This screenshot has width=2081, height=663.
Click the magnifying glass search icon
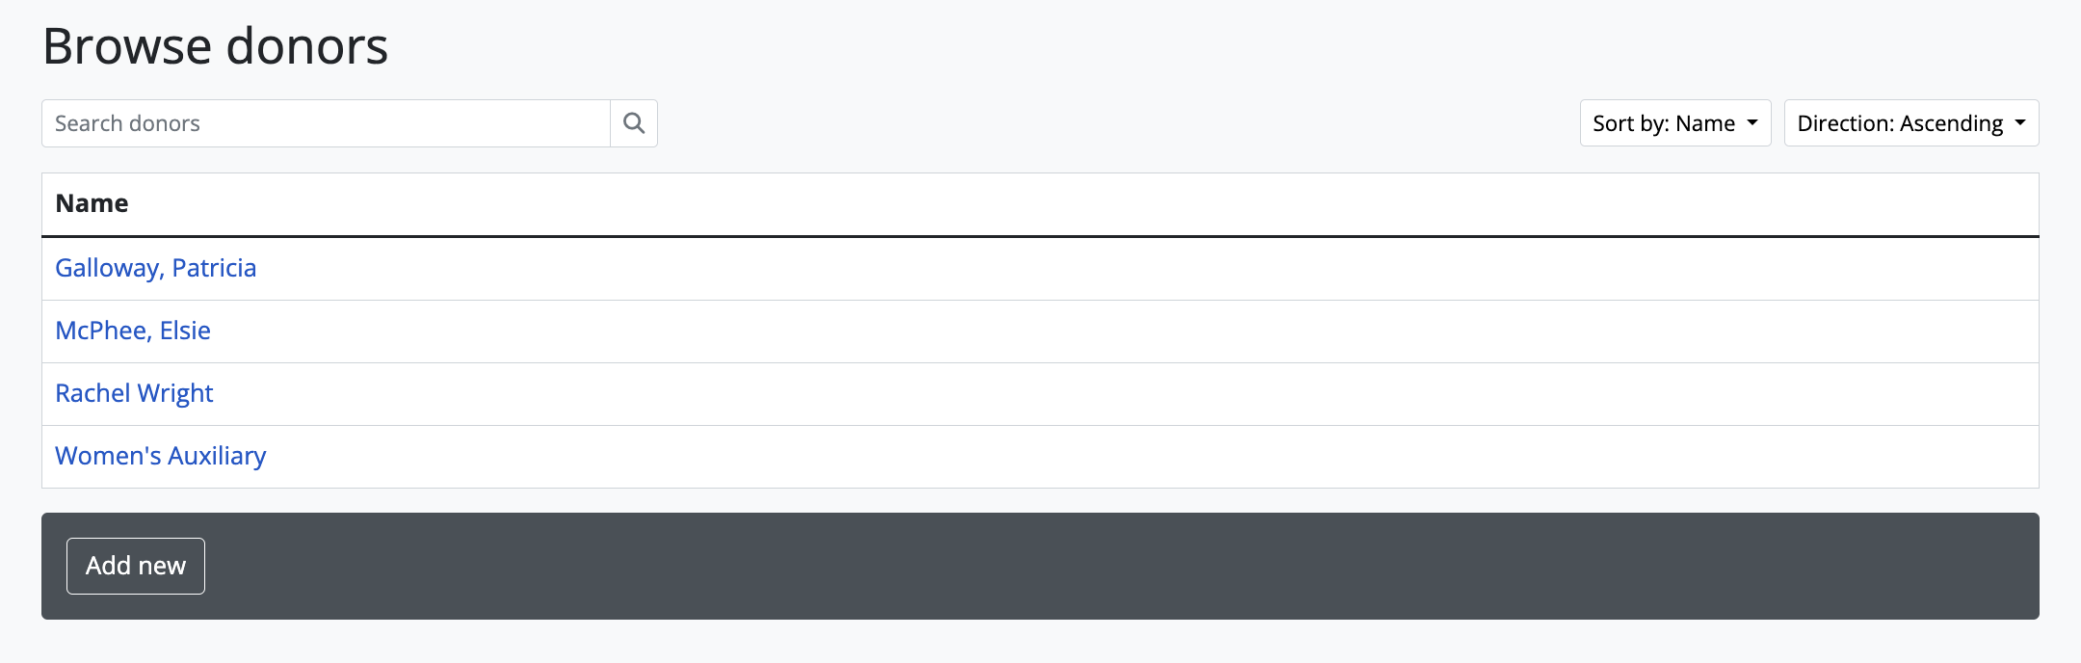(x=634, y=123)
